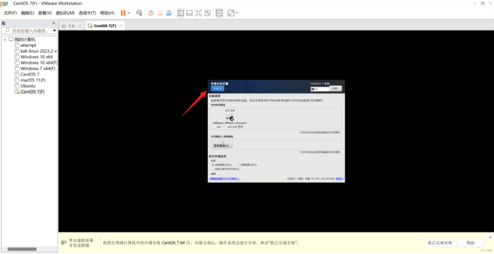Click the keyboard hint icon in yellow bar
Screen dimensions: 494x254
64,243
